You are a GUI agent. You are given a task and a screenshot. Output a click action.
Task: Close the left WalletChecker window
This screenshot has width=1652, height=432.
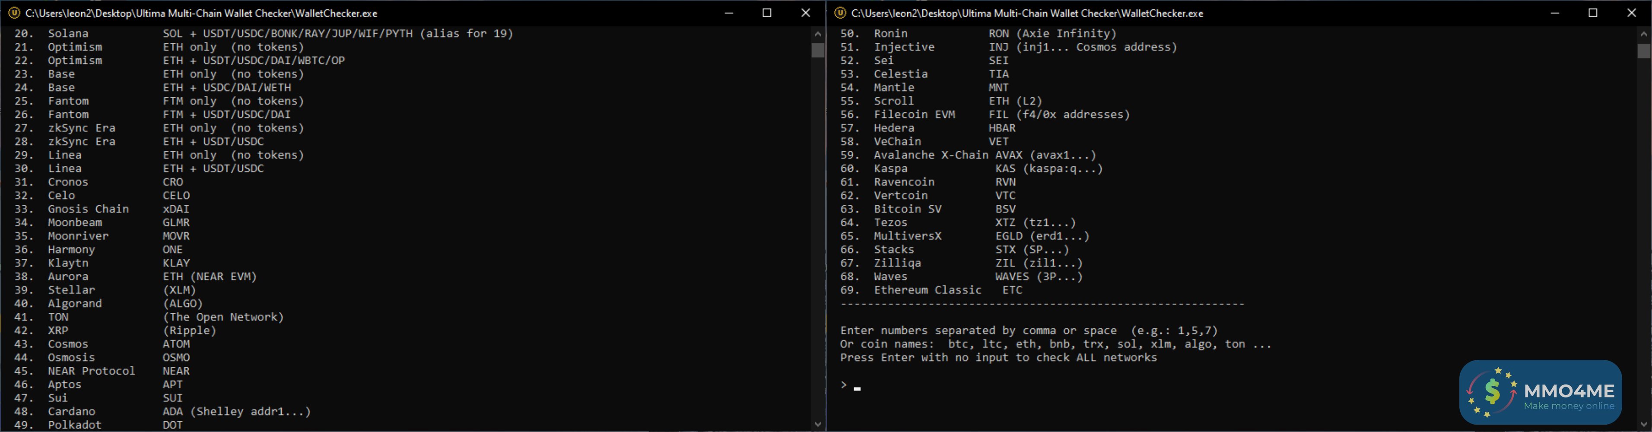805,13
